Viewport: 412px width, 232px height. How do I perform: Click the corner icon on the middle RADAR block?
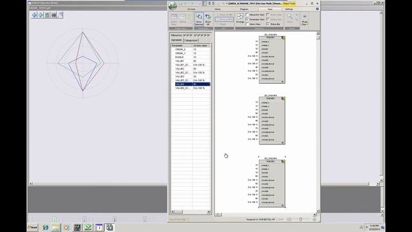tap(283, 99)
